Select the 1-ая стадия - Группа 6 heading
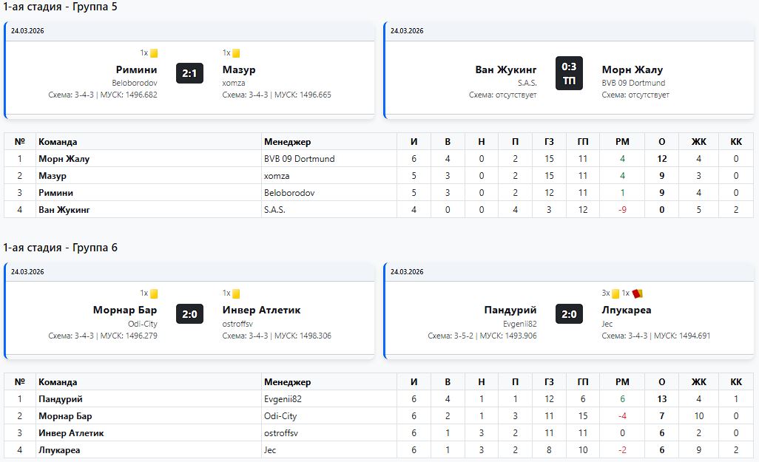This screenshot has height=462, width=759. click(61, 248)
